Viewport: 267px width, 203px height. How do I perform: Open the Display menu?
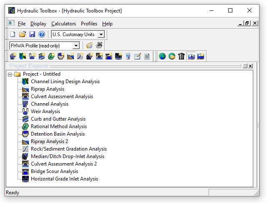click(38, 24)
